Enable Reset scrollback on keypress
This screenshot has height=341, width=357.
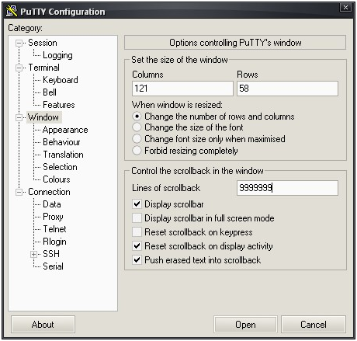pyautogui.click(x=137, y=232)
